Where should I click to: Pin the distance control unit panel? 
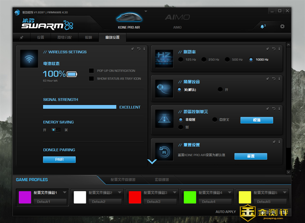click(268, 108)
